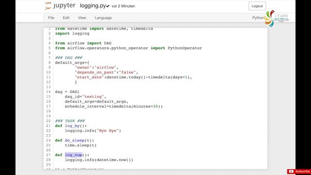Click the highlighted log_now function name
The height and width of the screenshot is (175, 311).
click(x=73, y=155)
